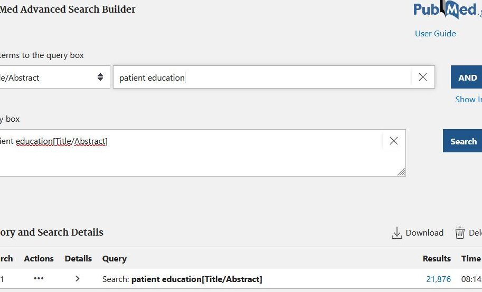
Task: Click the Show Index link
Action: [468, 100]
